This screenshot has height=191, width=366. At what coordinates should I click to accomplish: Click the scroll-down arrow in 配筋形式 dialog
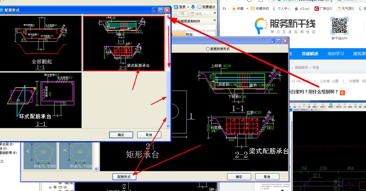coord(168,126)
